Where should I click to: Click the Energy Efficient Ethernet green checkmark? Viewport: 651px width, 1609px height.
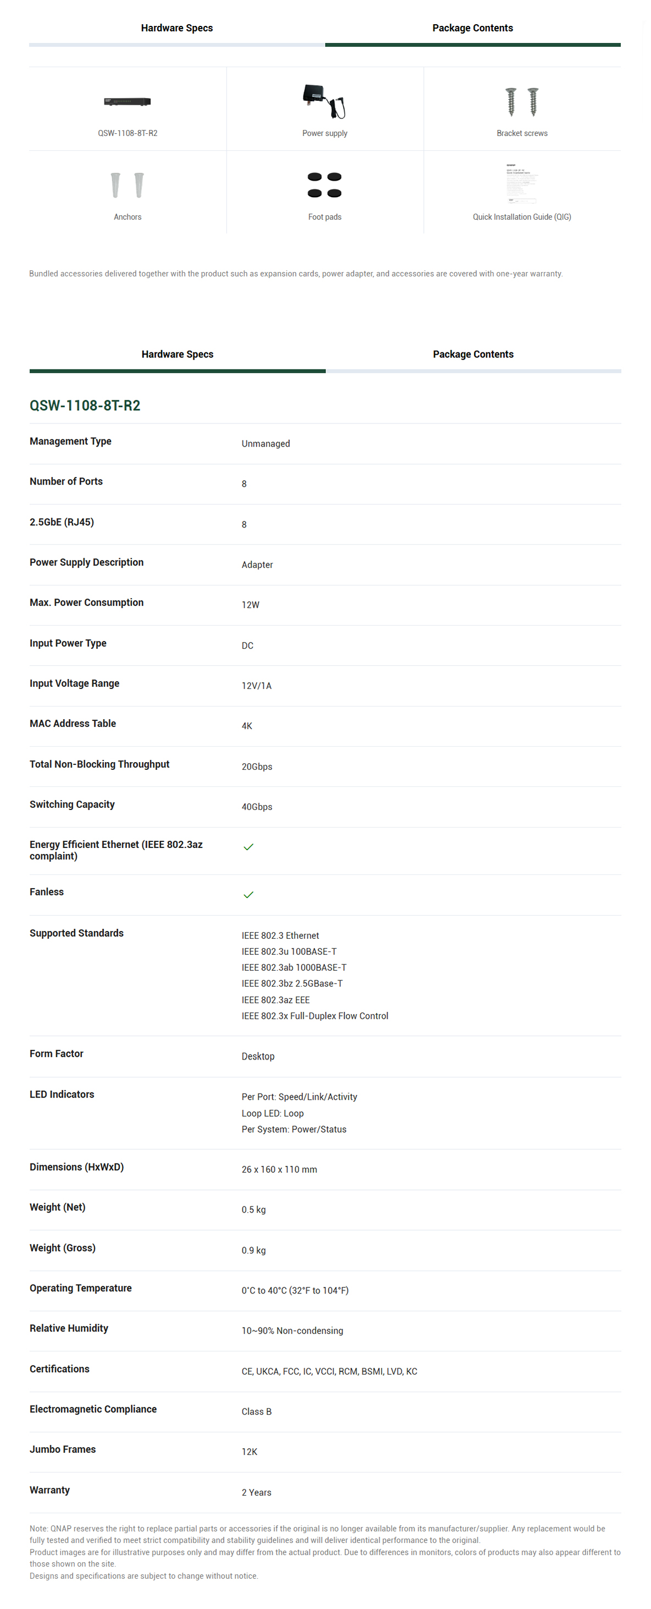pyautogui.click(x=248, y=847)
